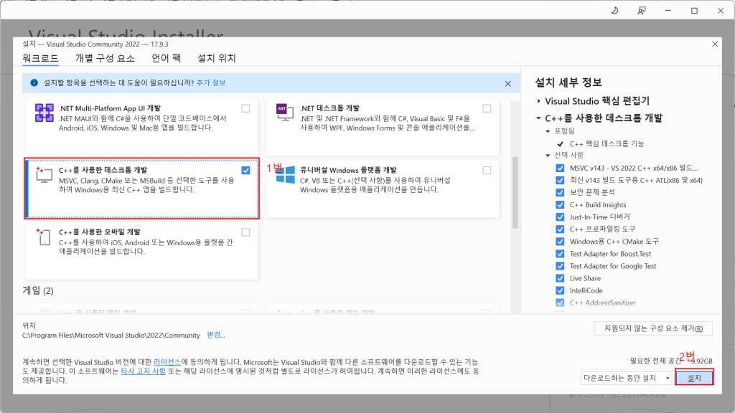Uncheck Just-In-Time 디버거 option
This screenshot has width=735, height=413.
click(560, 217)
